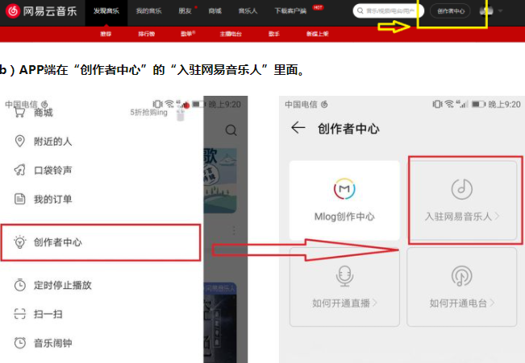Open the user avatar in header

point(485,11)
